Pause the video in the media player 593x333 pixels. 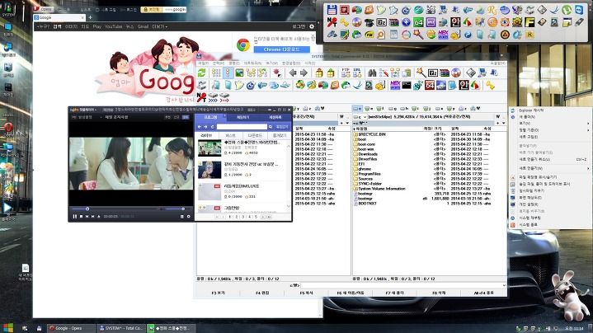tap(74, 216)
